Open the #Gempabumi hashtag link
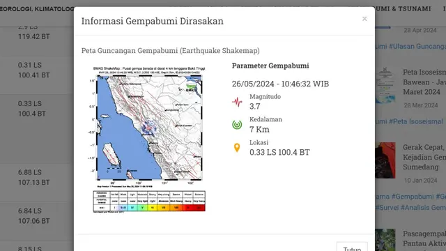 click(x=413, y=197)
